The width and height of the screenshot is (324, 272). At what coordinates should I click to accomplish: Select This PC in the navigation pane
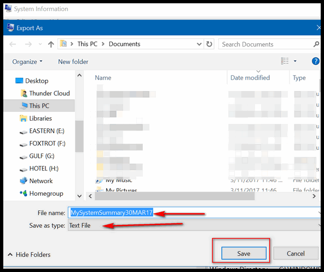click(39, 106)
